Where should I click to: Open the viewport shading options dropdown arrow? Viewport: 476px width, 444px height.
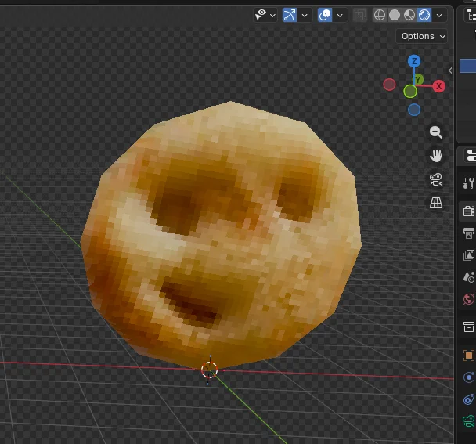coord(439,15)
